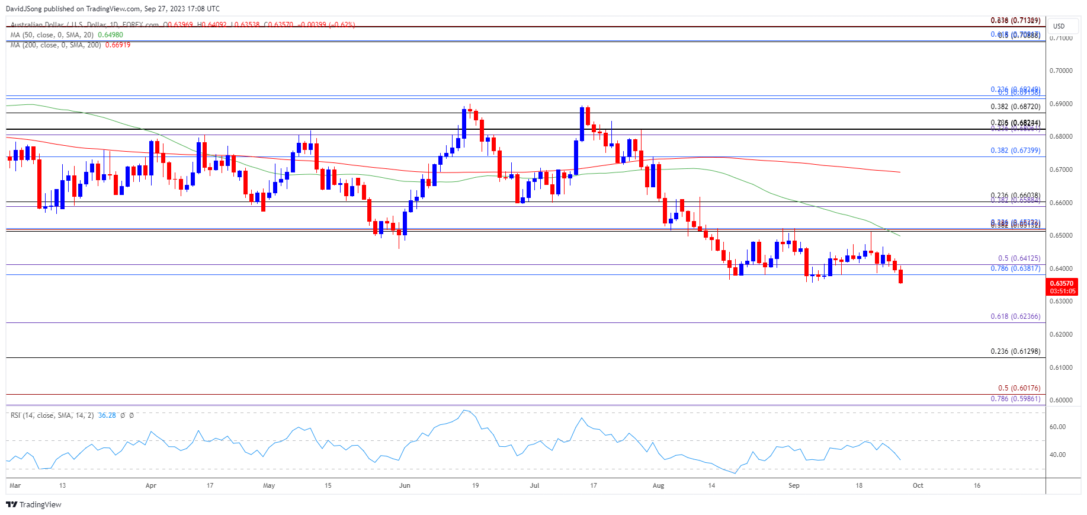Click the RSI value 36.28
This screenshot has width=1087, height=515.
point(107,415)
